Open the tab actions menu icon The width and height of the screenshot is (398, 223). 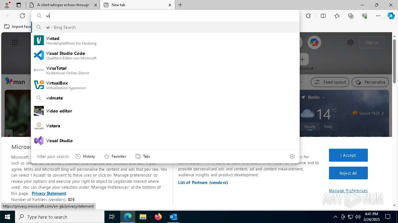point(19,5)
